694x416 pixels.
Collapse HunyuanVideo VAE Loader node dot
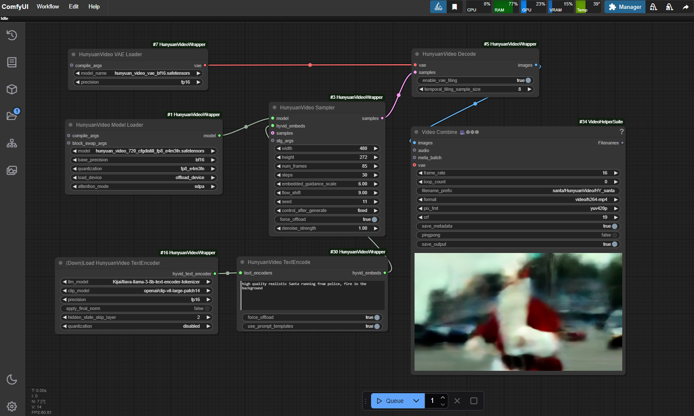(x=73, y=54)
